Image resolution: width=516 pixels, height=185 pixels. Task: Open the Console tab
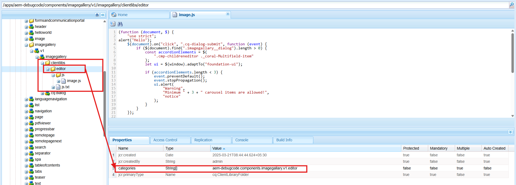click(x=242, y=140)
